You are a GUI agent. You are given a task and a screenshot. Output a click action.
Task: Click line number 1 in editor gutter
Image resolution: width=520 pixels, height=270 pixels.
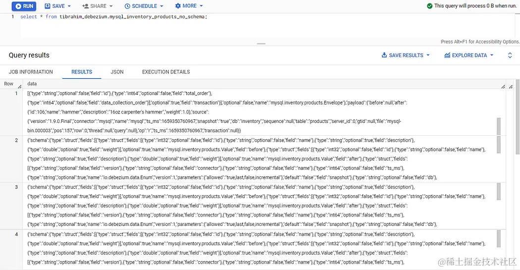coord(12,16)
